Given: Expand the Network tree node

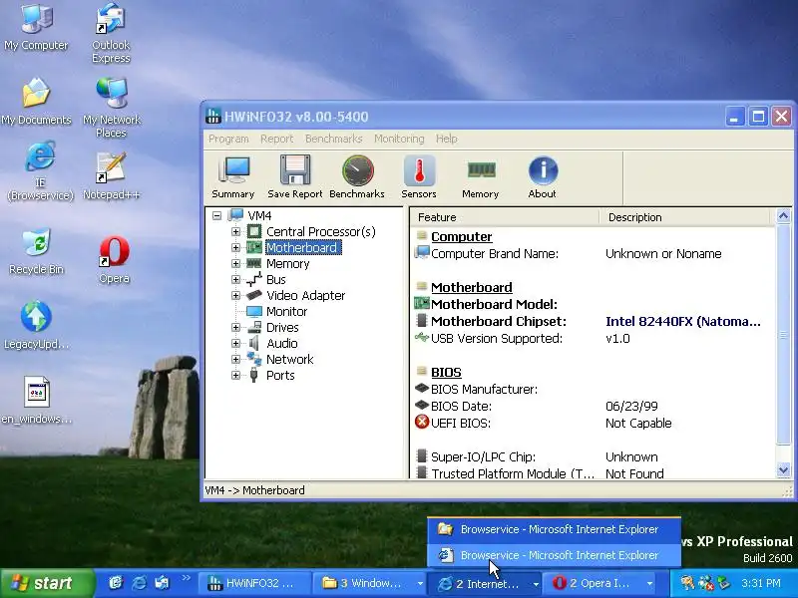Looking at the screenshot, I should pos(235,359).
